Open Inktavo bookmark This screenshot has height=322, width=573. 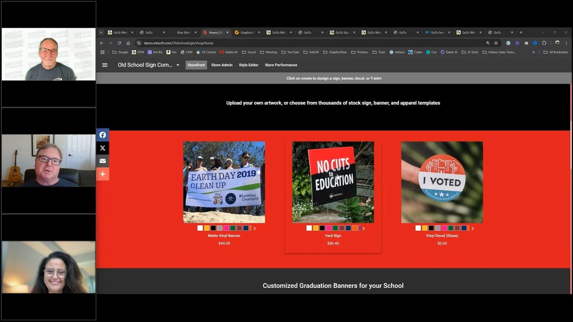[397, 52]
